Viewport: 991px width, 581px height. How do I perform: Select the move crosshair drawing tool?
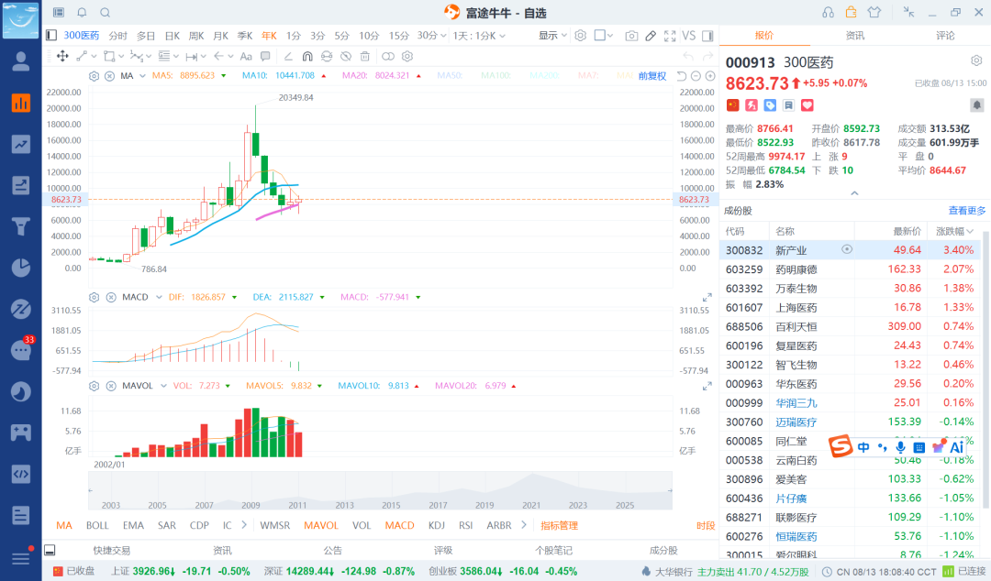pyautogui.click(x=62, y=56)
